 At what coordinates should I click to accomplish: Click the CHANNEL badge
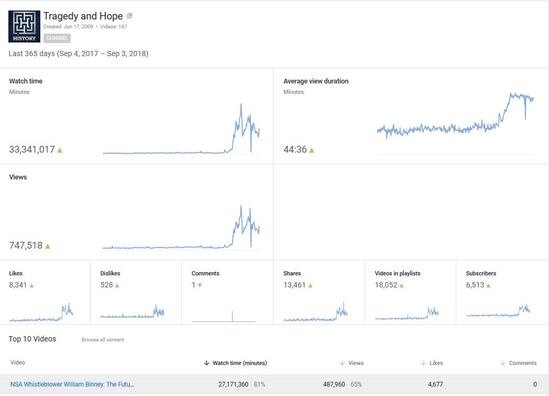[x=57, y=38]
